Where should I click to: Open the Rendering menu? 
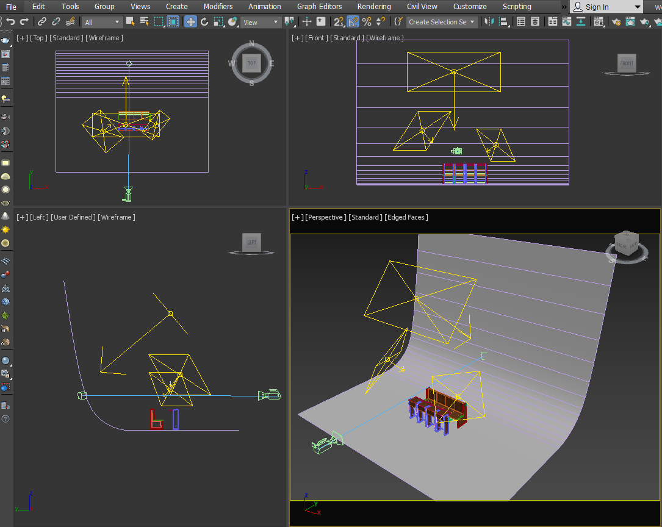(374, 7)
